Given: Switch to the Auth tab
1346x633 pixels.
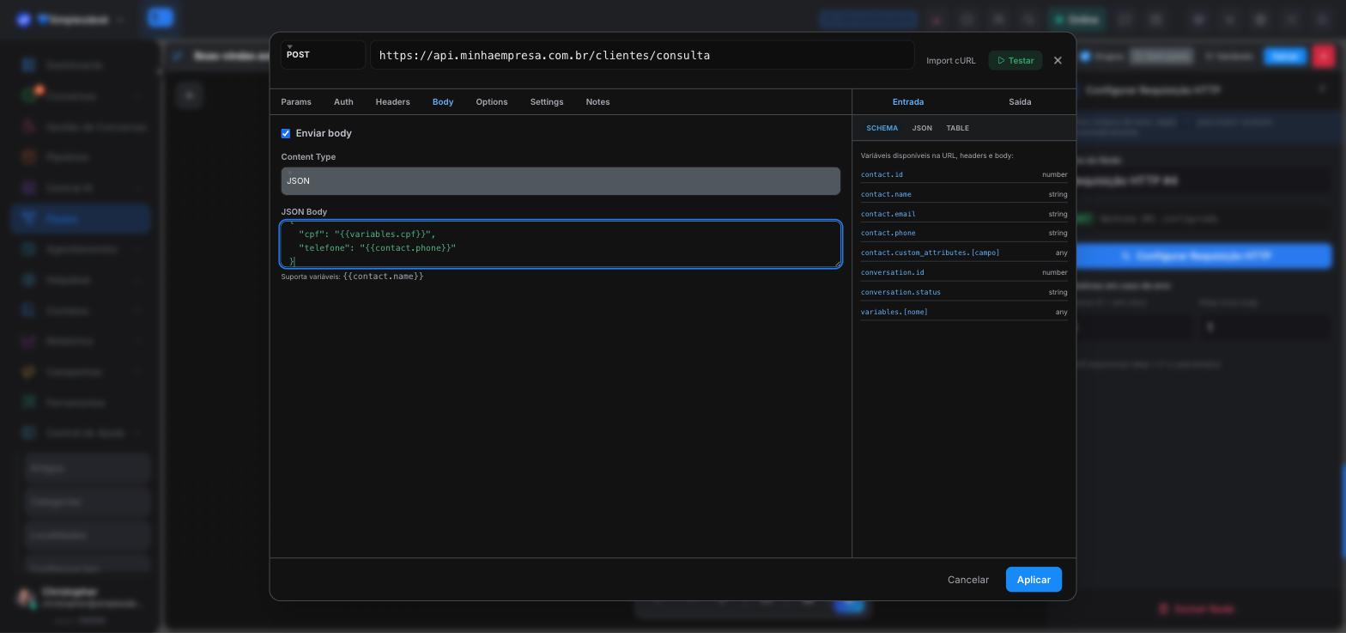Looking at the screenshot, I should pyautogui.click(x=343, y=102).
